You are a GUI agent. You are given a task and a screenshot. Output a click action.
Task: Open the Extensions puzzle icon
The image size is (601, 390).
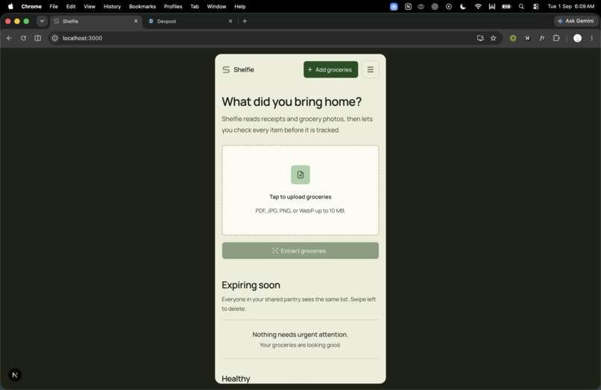[556, 38]
